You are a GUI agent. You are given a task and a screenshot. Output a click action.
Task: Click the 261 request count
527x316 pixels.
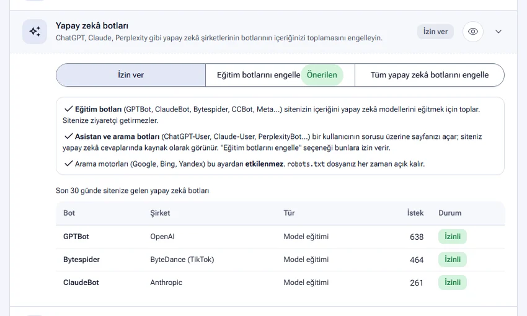(x=417, y=283)
